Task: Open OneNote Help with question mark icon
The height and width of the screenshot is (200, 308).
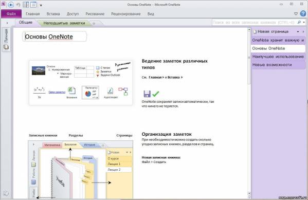Action: click(x=303, y=13)
